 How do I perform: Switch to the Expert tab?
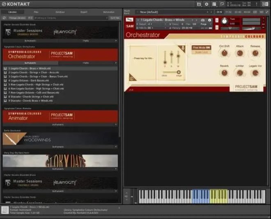(84, 12)
